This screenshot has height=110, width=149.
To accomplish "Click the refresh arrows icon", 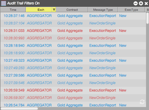I will coord(142,102).
